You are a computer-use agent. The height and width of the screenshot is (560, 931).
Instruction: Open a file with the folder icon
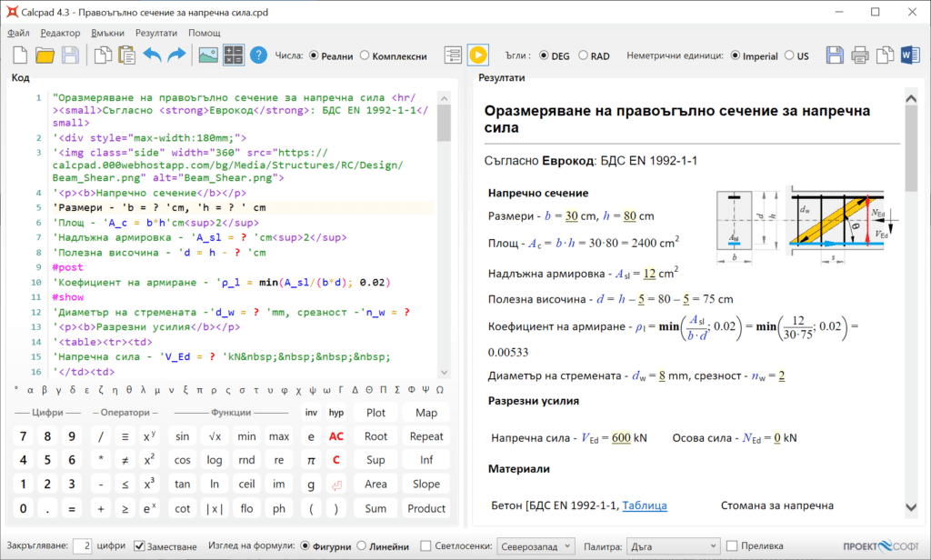(45, 55)
